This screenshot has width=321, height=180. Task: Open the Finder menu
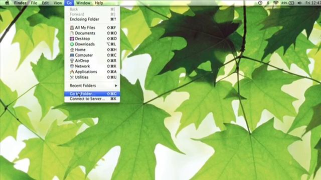[x=20, y=3]
